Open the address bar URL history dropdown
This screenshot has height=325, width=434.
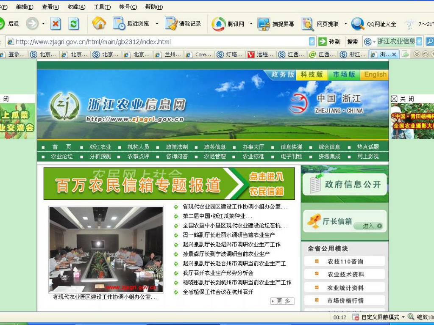pyautogui.click(x=312, y=42)
